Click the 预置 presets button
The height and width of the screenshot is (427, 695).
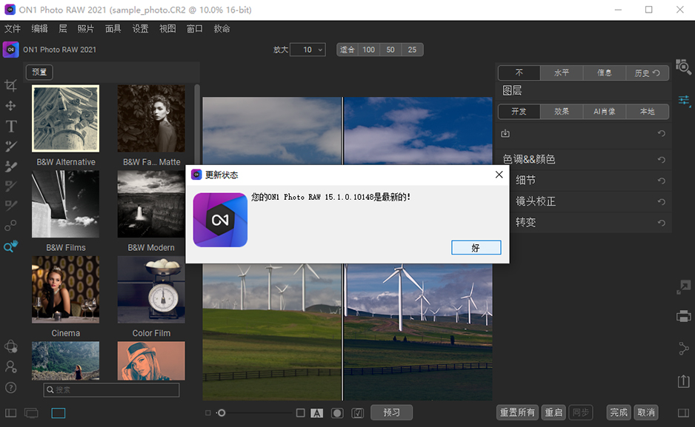point(39,72)
